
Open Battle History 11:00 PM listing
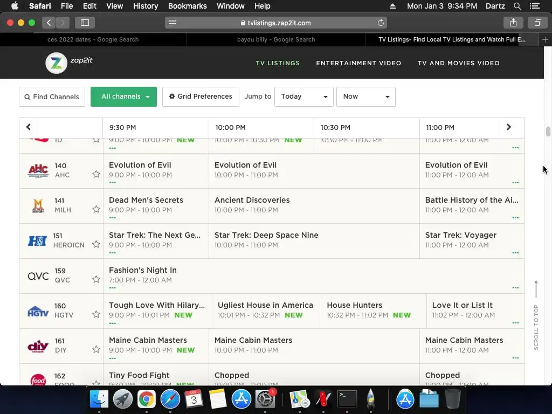(472, 205)
